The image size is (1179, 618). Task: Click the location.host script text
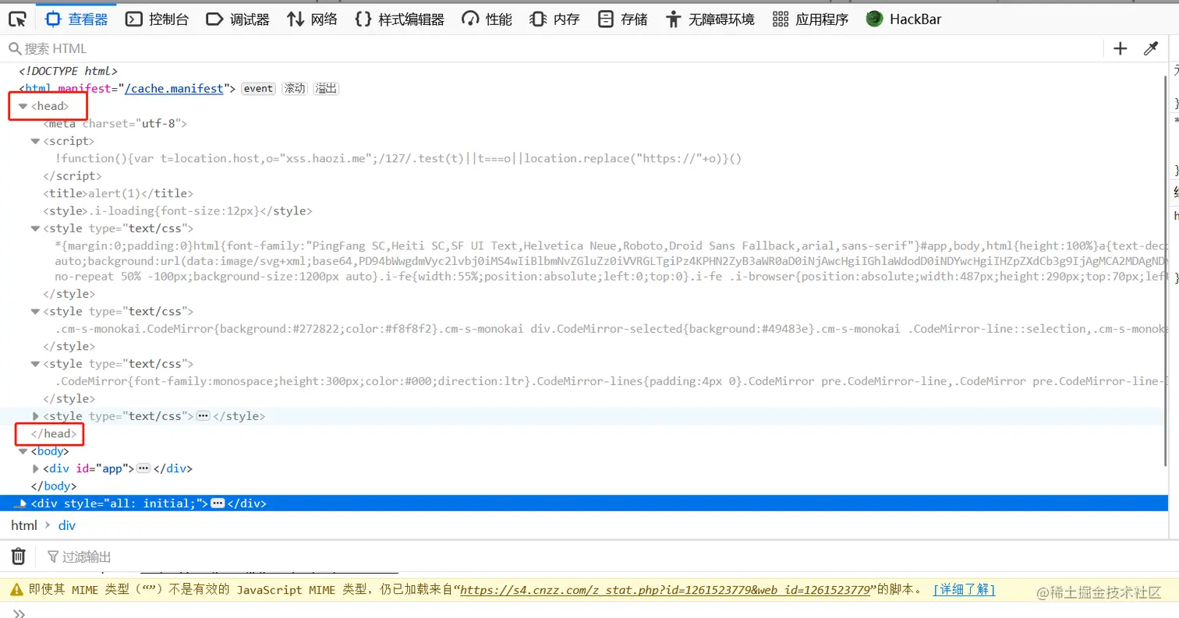click(398, 158)
